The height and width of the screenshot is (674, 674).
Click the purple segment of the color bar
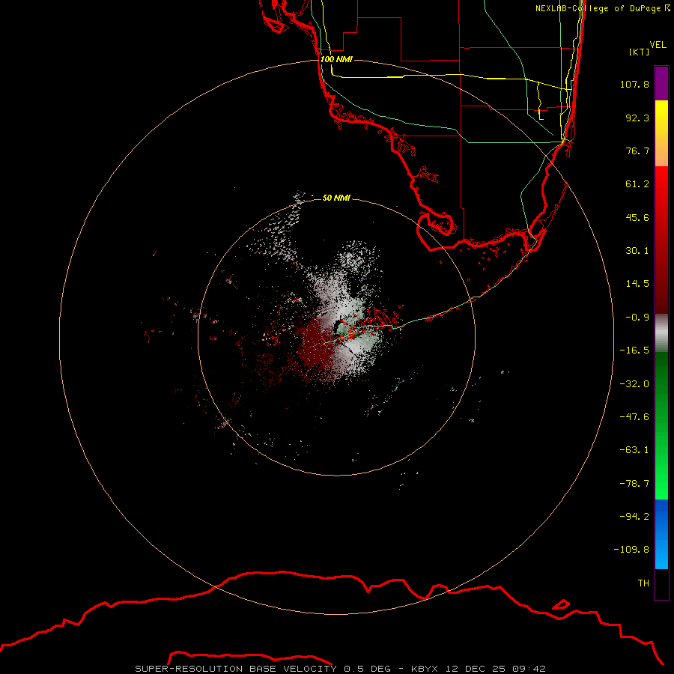661,83
